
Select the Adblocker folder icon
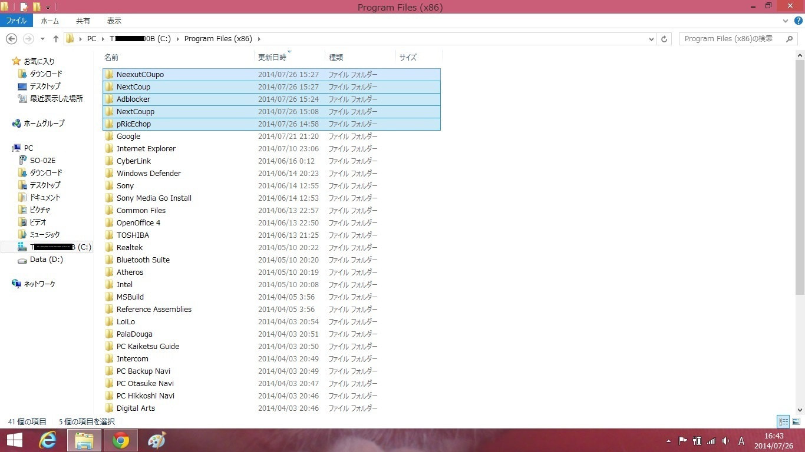click(x=109, y=99)
